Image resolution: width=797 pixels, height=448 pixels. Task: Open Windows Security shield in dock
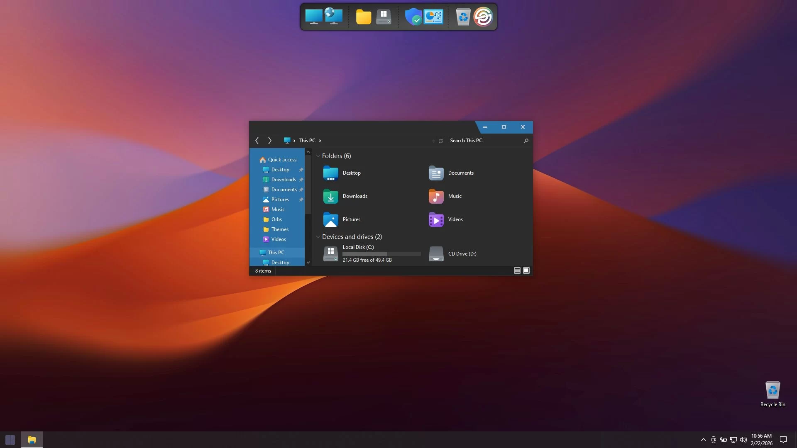pyautogui.click(x=413, y=17)
